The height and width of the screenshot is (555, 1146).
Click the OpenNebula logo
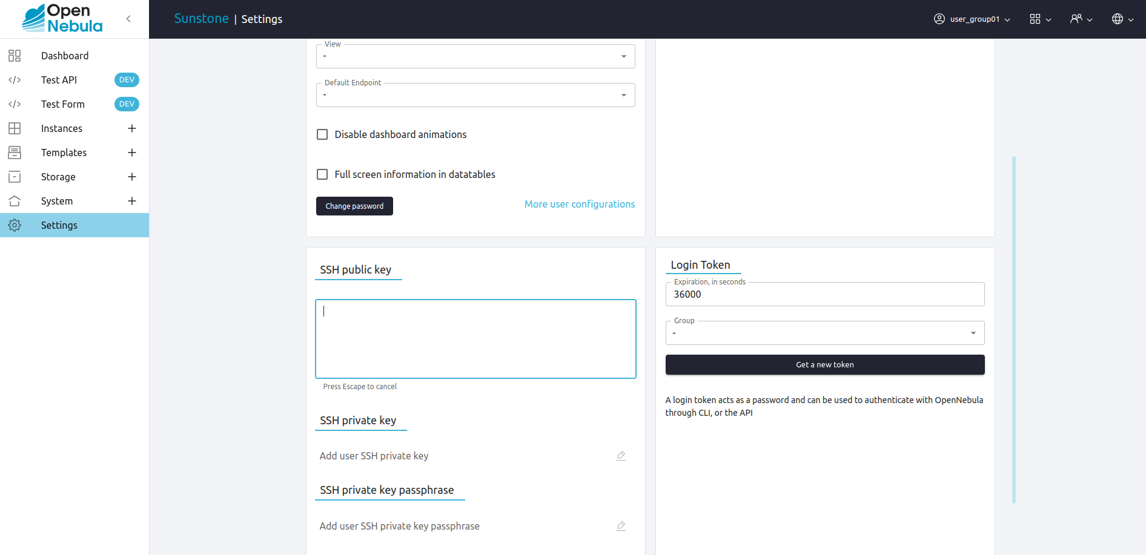tap(62, 18)
